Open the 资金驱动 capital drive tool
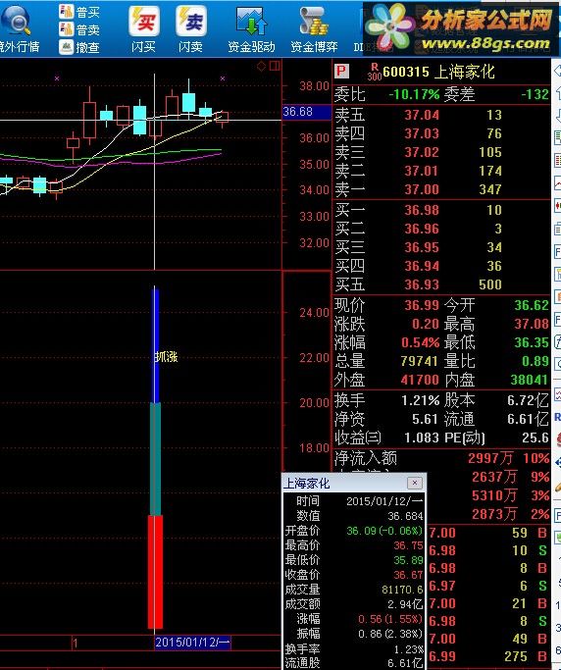Image resolution: width=561 pixels, height=670 pixels. click(x=251, y=29)
